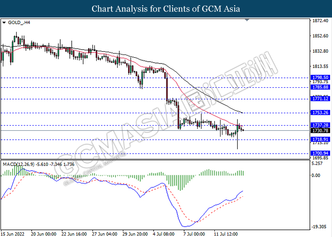Screen dimensions: 332x237
Task: Click the 11 Jul 12:00 time label
Action: point(226,234)
